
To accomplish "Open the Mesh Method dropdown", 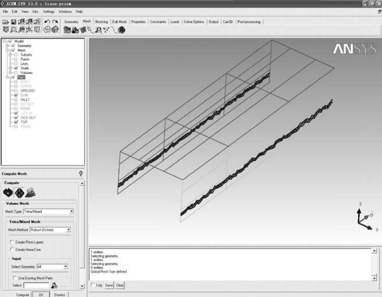I will pyautogui.click(x=68, y=230).
